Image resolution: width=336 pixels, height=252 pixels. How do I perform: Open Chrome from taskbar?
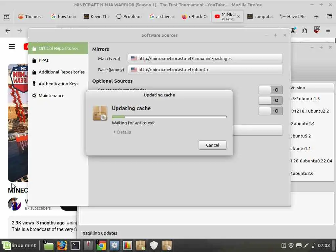(101, 245)
